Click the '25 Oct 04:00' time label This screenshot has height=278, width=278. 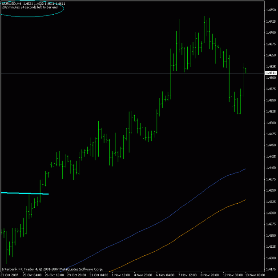pos(32,275)
